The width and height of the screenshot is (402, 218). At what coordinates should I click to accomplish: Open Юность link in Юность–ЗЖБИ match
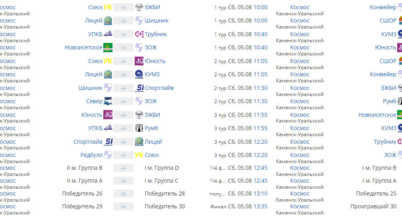coord(92,115)
